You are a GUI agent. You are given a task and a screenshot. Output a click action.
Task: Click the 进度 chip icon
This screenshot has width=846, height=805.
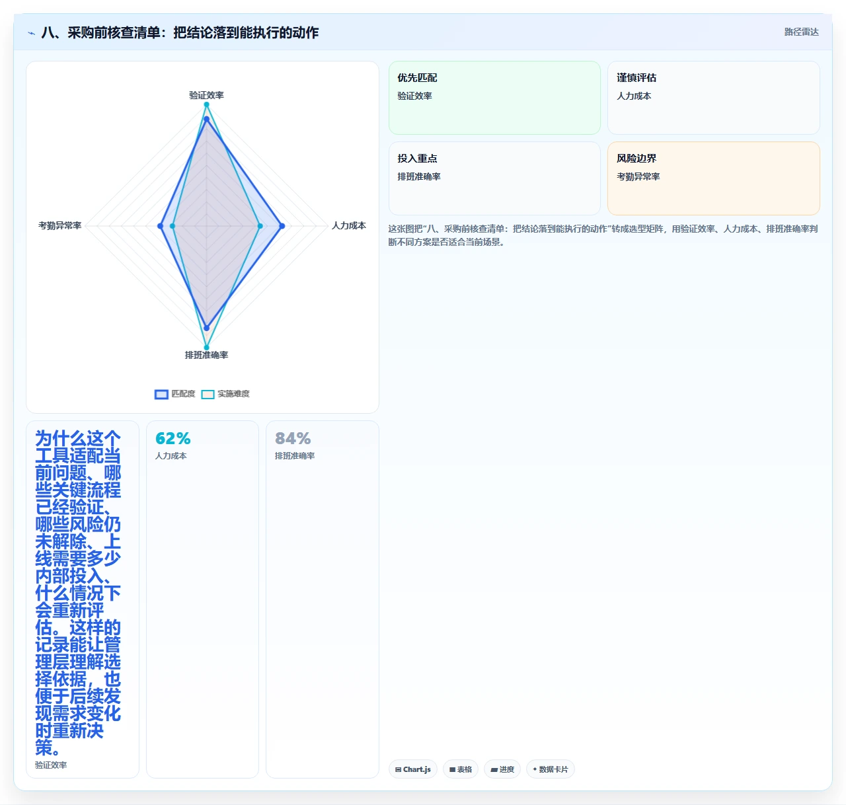click(x=494, y=769)
